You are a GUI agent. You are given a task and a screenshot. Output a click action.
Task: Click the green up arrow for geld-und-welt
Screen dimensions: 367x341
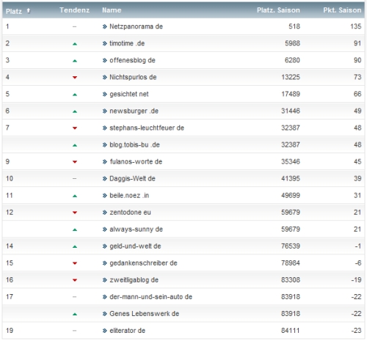(75, 246)
